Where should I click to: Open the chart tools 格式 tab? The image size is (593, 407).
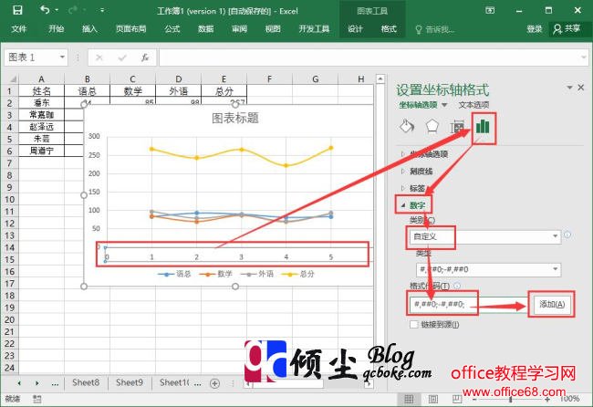pos(389,29)
